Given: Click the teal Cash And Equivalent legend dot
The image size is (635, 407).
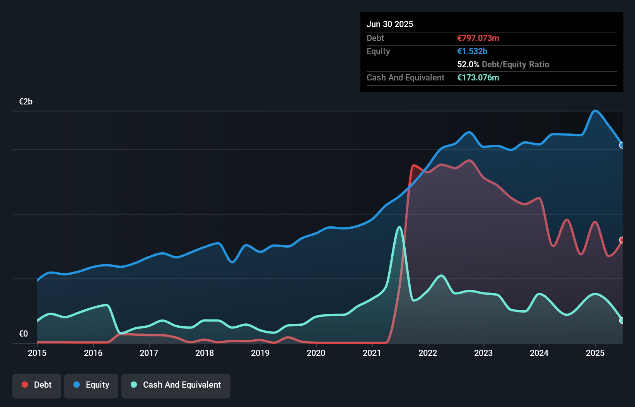Looking at the screenshot, I should [x=134, y=385].
